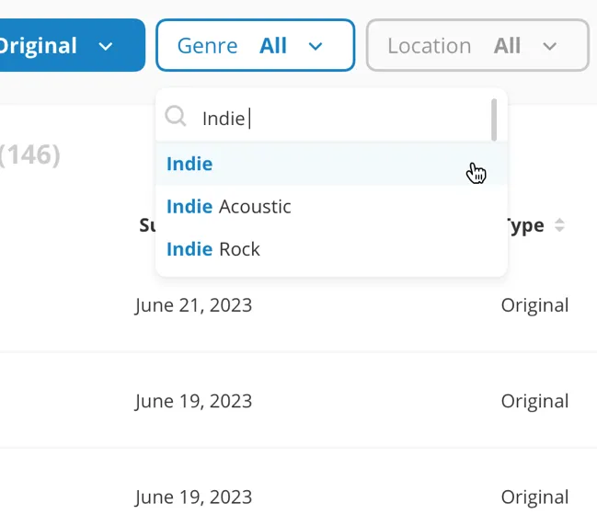
Task: Click the chevron in the Location dropdown
Action: (549, 46)
